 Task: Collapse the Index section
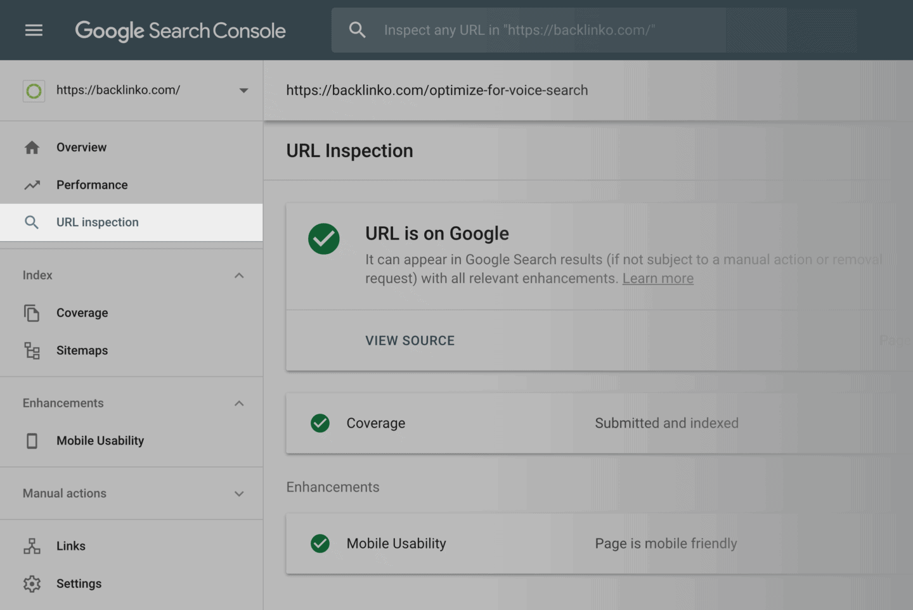click(239, 275)
